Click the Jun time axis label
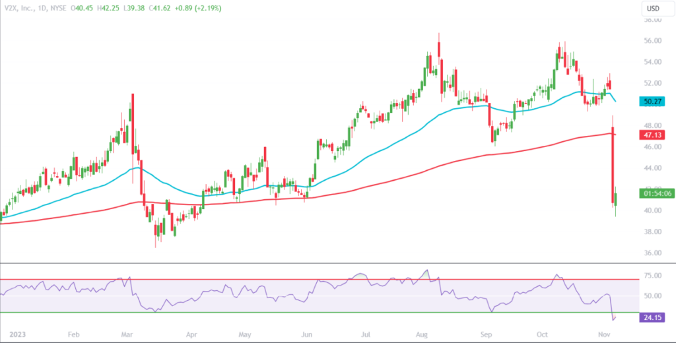 306,334
